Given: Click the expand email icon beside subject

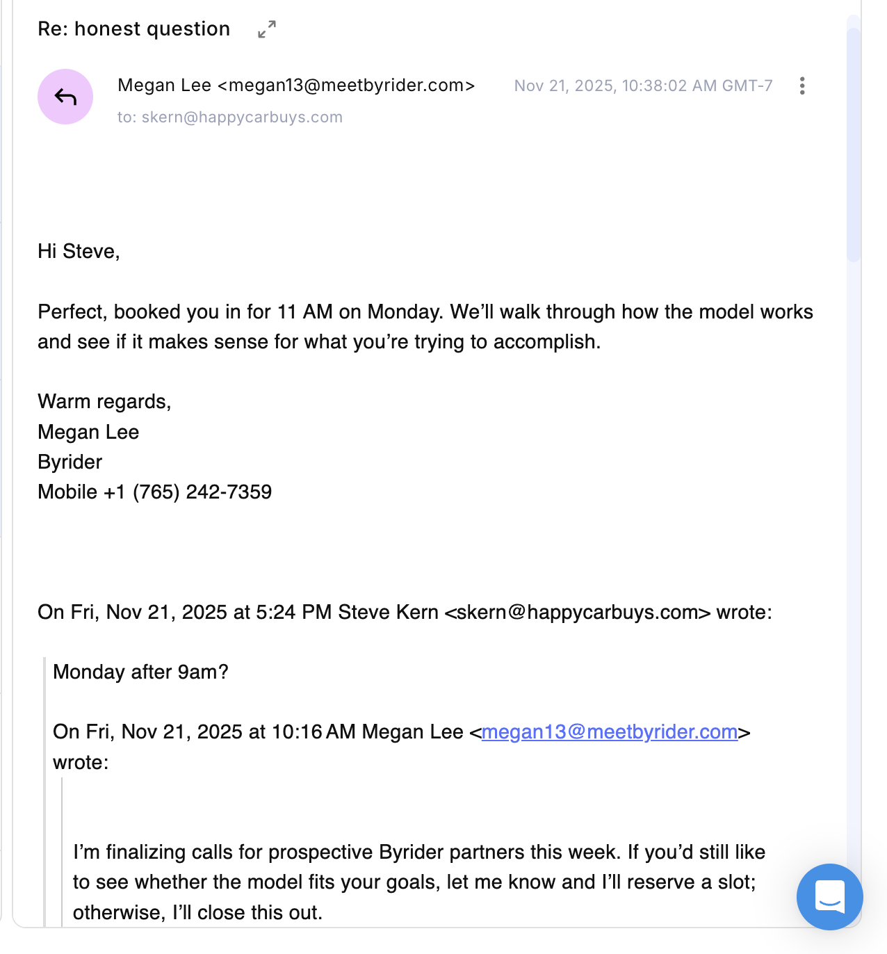Looking at the screenshot, I should click(267, 29).
